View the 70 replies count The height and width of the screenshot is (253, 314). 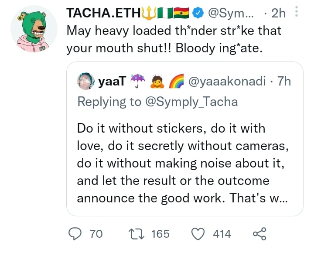pyautogui.click(x=96, y=234)
